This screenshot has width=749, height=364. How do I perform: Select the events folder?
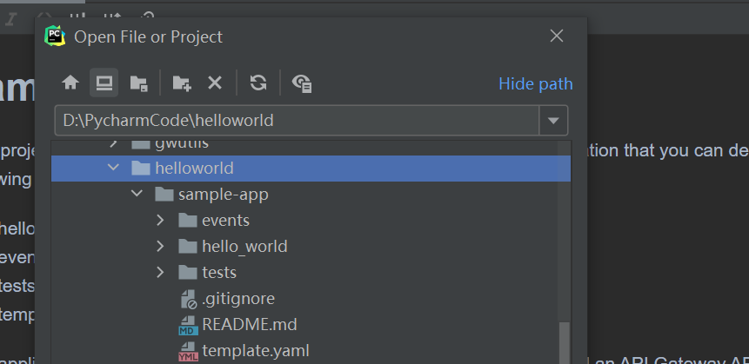[225, 221]
